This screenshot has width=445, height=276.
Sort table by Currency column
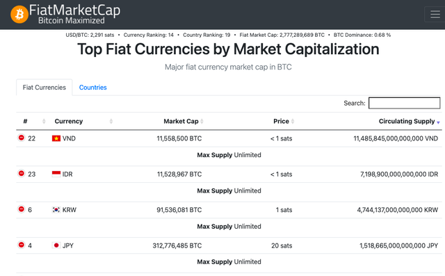tap(83, 121)
